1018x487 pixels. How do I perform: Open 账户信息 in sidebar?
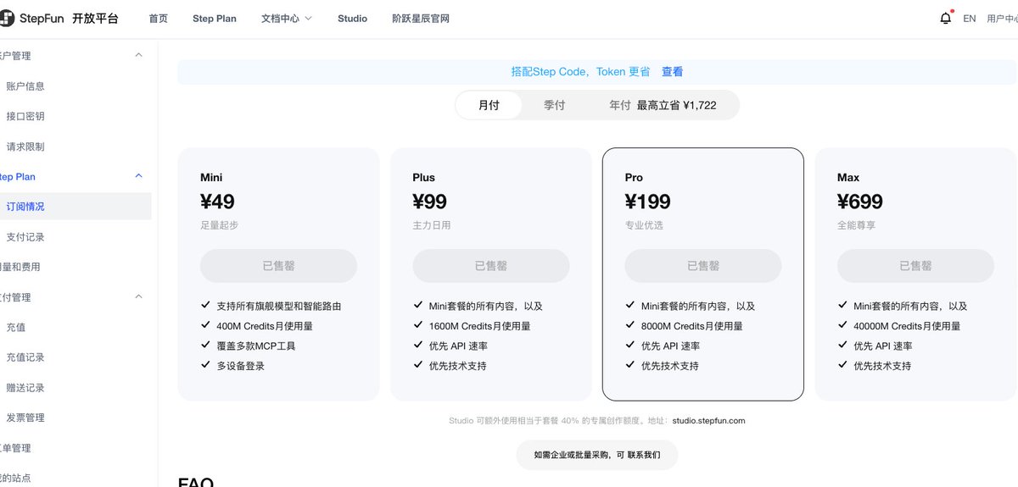tap(25, 86)
